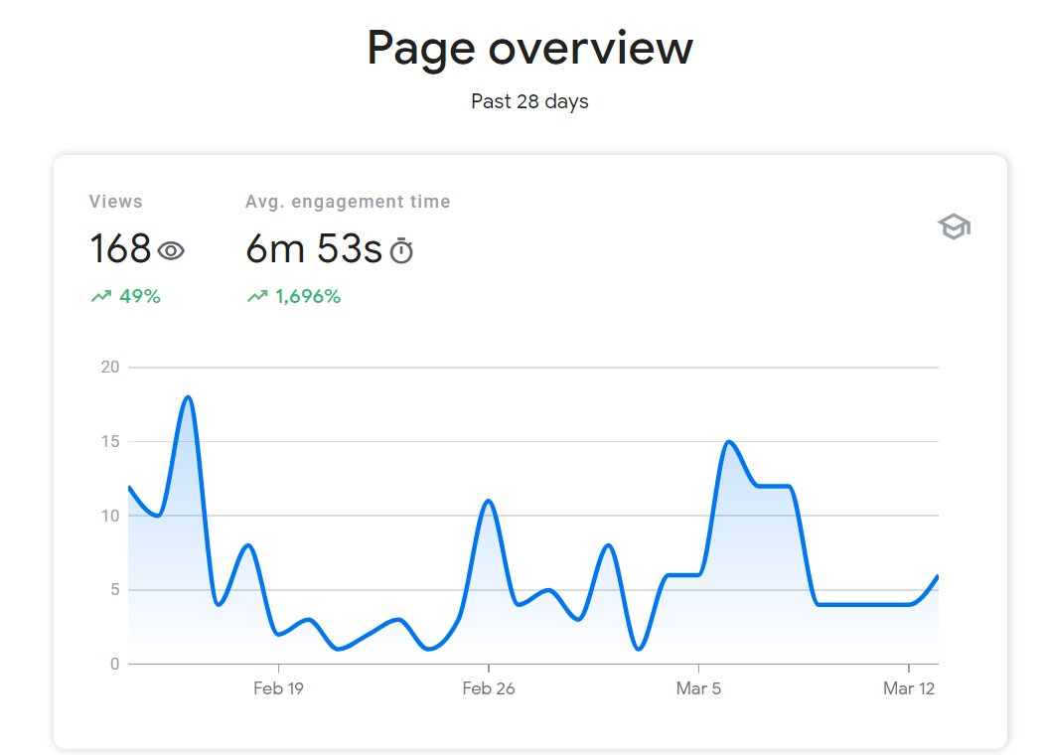
Task: Click the graduation cap learn icon
Action: pyautogui.click(x=955, y=227)
